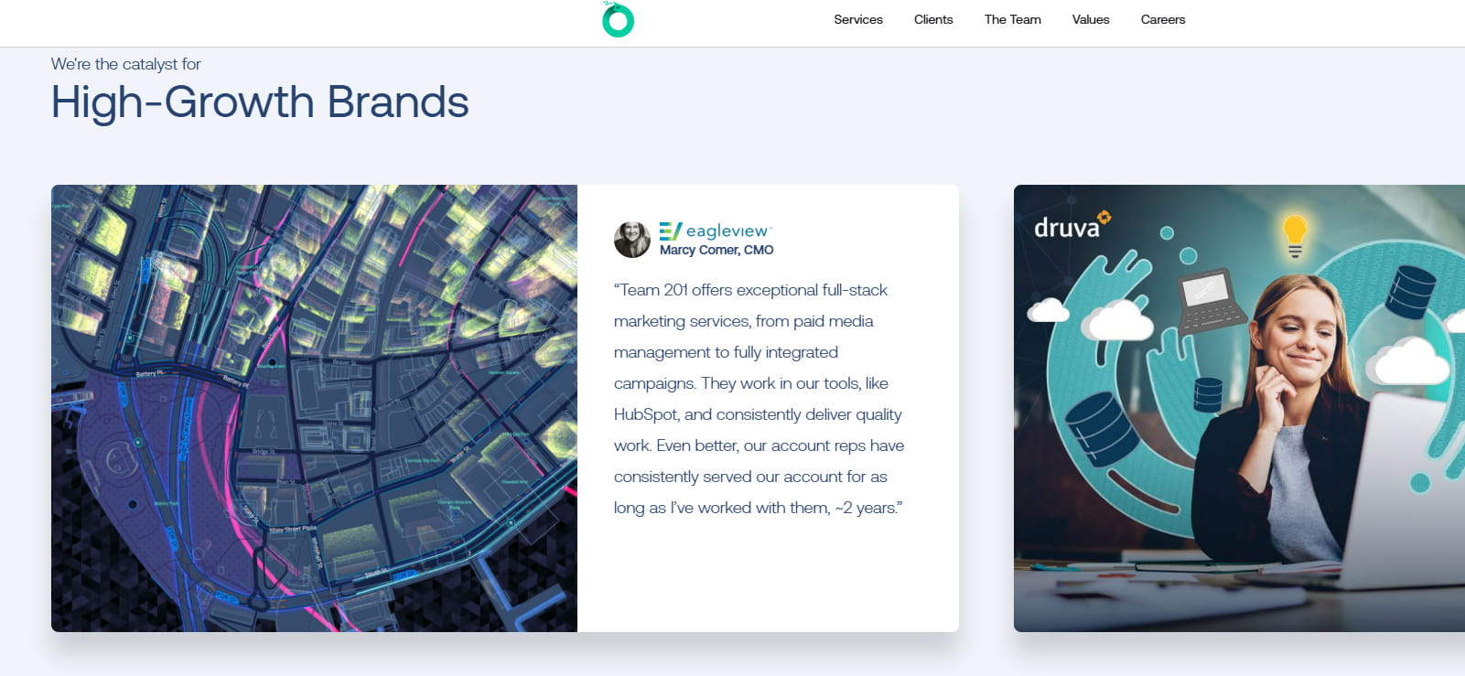Image resolution: width=1465 pixels, height=676 pixels.
Task: Select The Team in the navigation
Action: (1012, 19)
